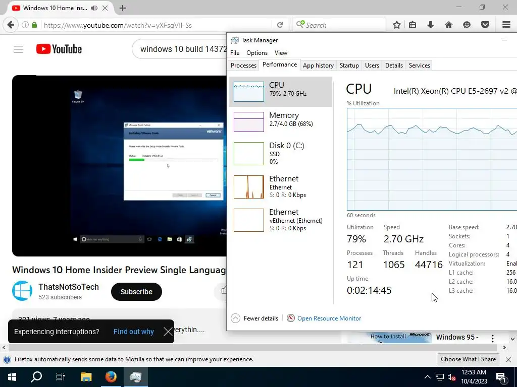Image resolution: width=517 pixels, height=387 pixels.
Task: Show hidden tray icons chevron
Action: tap(427, 377)
